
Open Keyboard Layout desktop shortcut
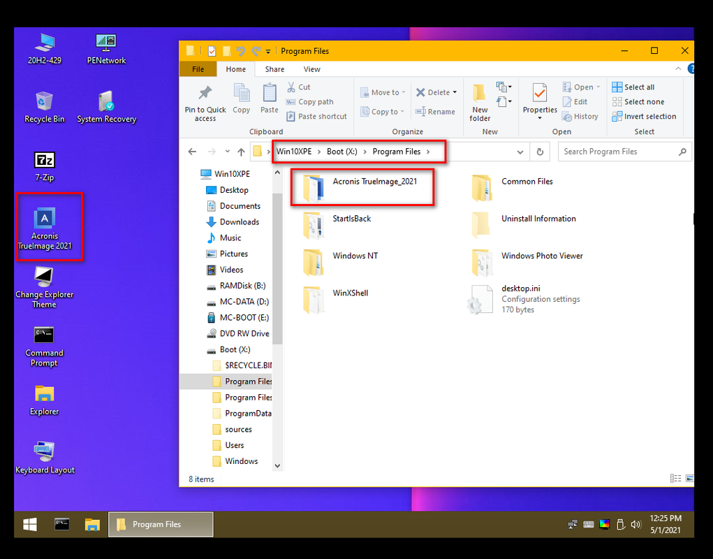[x=45, y=458]
